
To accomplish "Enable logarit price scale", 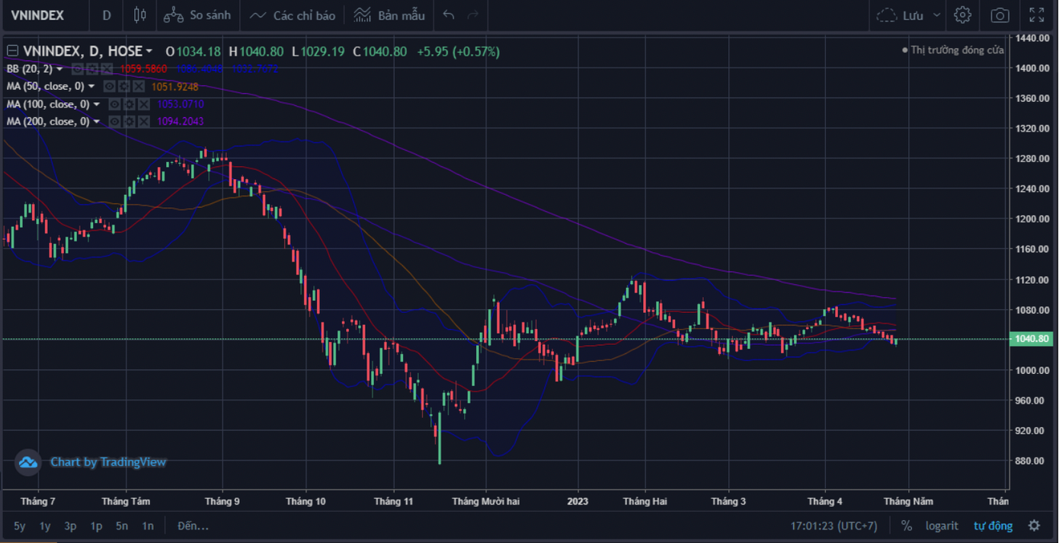I will [941, 525].
